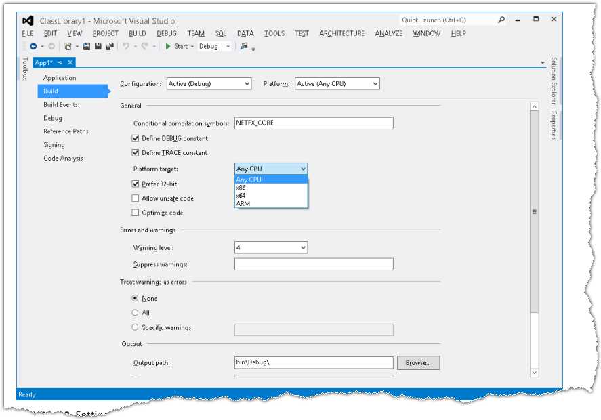Screen dimensions: 601x420
Task: Open the DEBUG menu
Action: (x=167, y=33)
